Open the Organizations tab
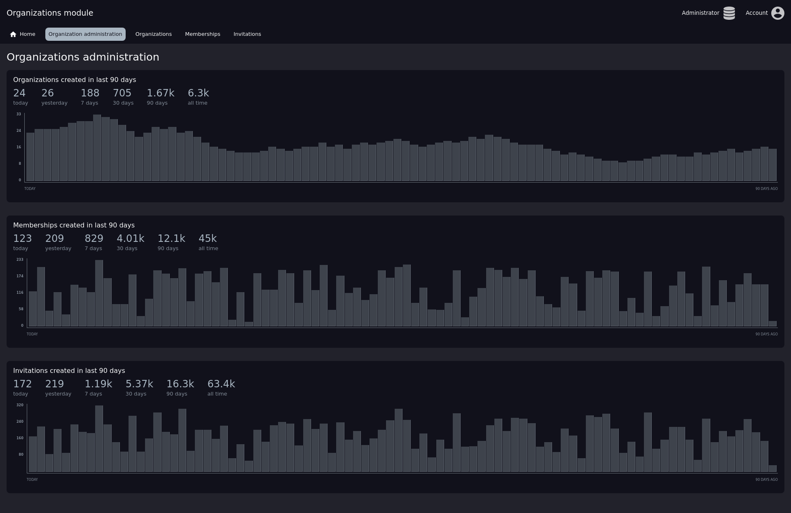The width and height of the screenshot is (791, 513). (153, 34)
